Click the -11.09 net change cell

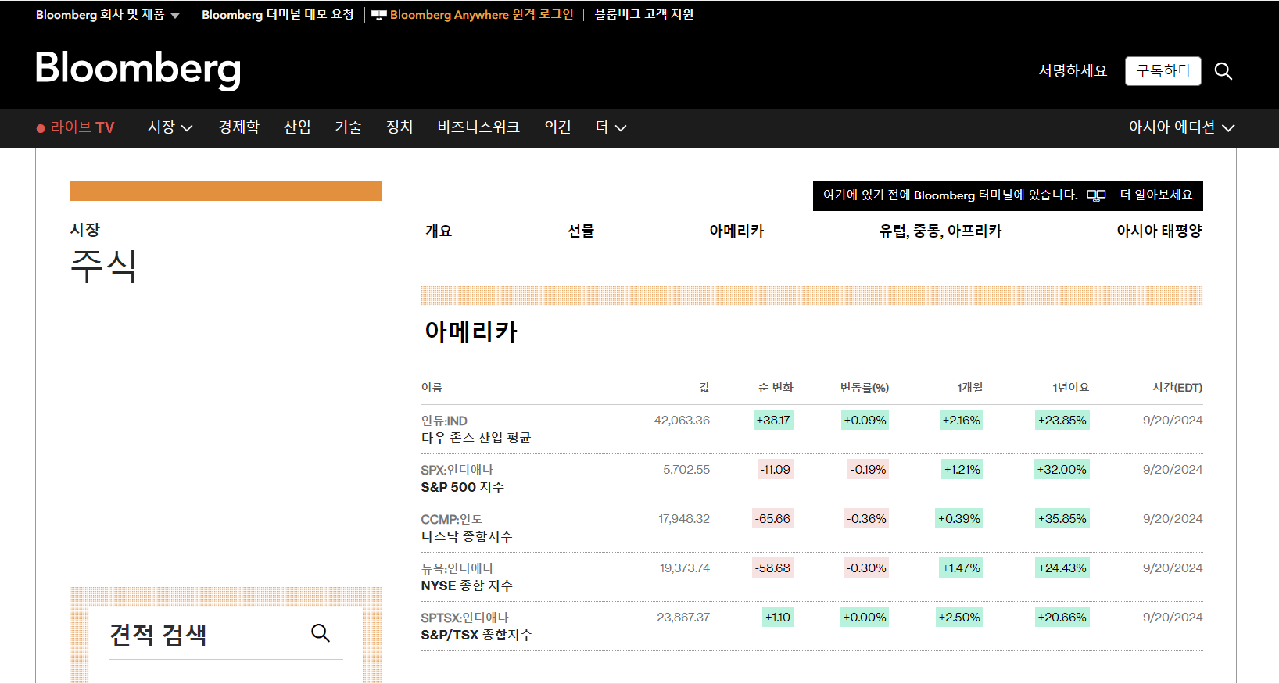[776, 470]
